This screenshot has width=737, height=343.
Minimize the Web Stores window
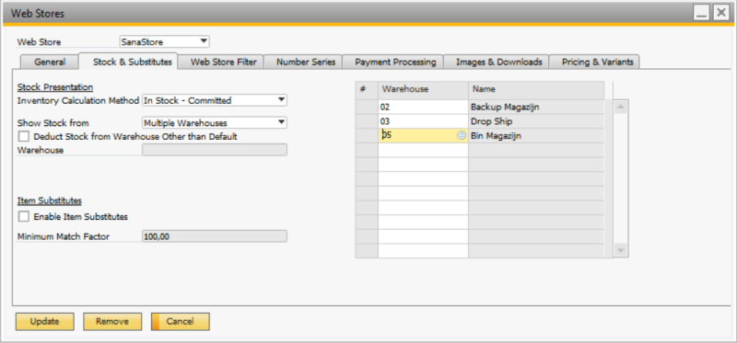pyautogui.click(x=702, y=14)
